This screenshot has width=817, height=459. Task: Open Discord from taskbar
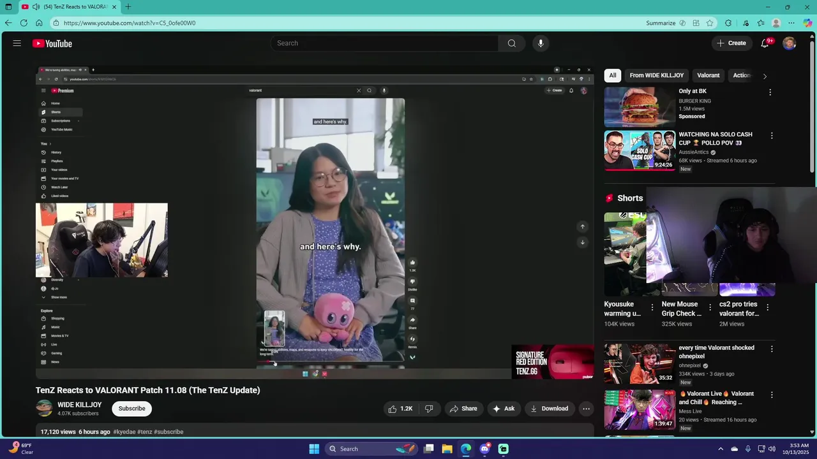click(x=484, y=449)
